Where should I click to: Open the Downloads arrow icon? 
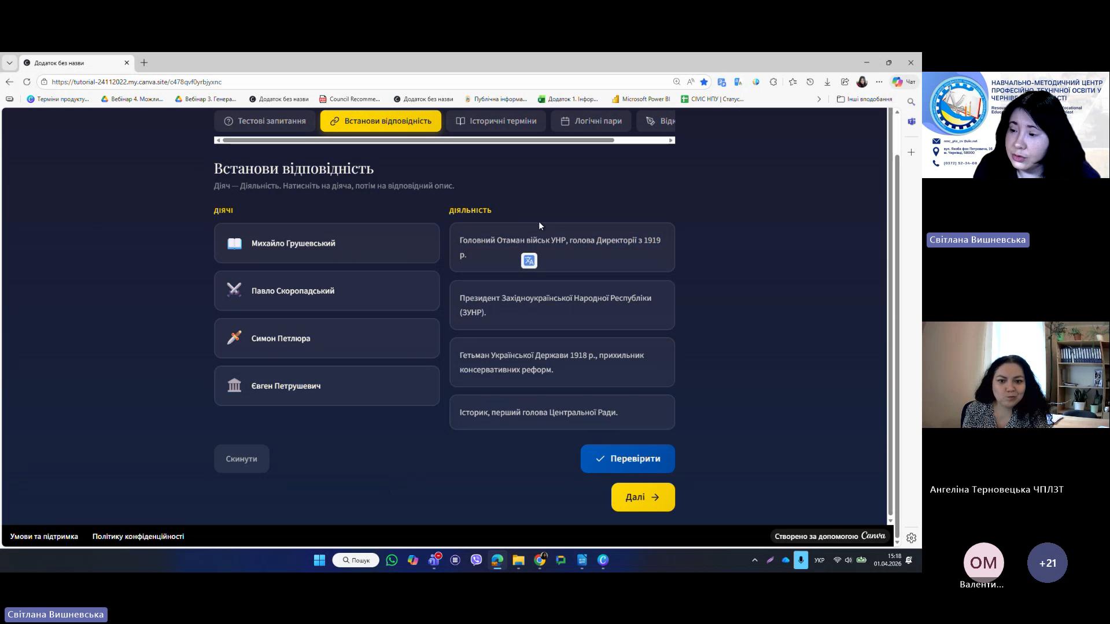827,82
